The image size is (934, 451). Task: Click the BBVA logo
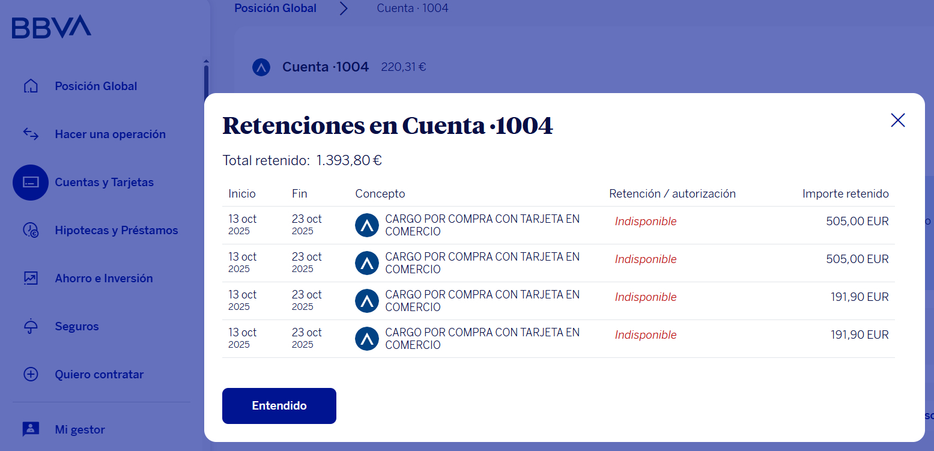pos(51,27)
